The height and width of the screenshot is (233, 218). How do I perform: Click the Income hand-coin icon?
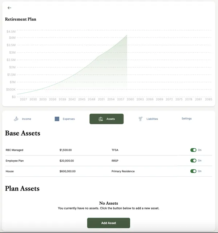click(16, 119)
